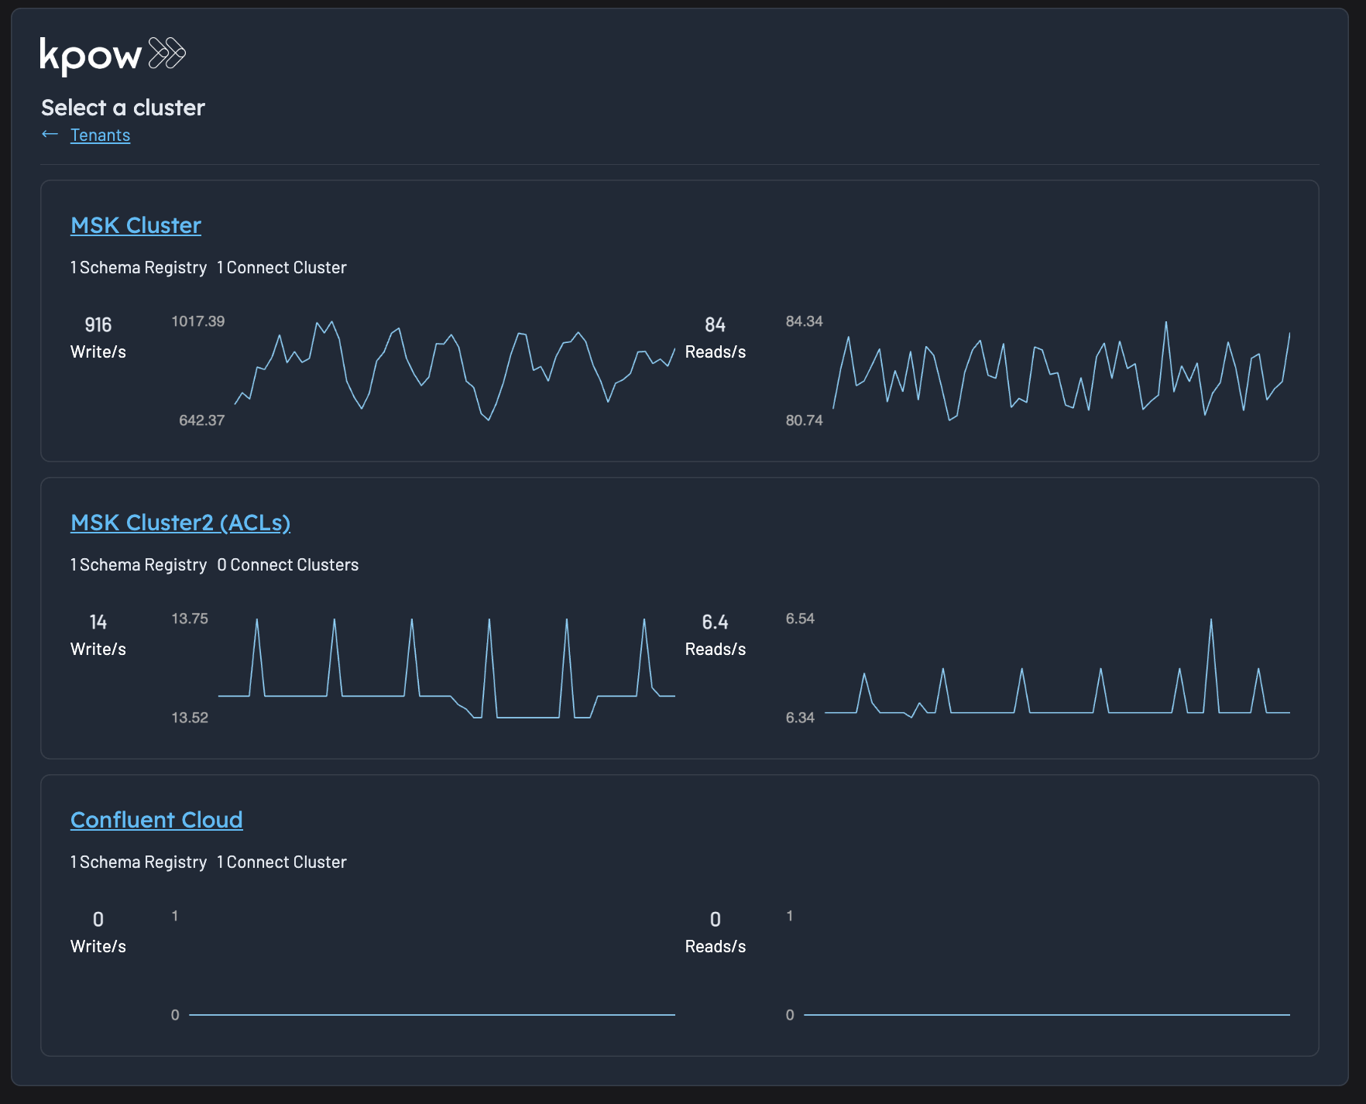This screenshot has height=1104, width=1366.
Task: Open the MSK Cluster2 (ACLs) link
Action: [180, 523]
